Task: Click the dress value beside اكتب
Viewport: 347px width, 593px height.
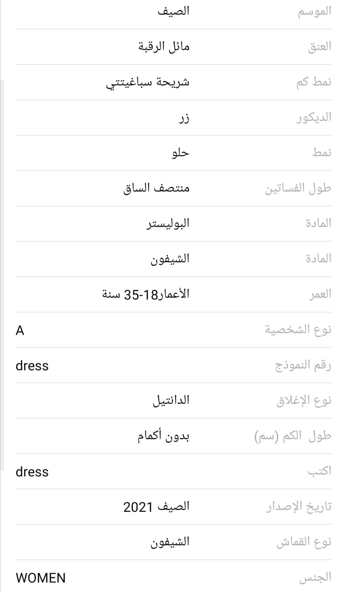Action: tap(32, 472)
